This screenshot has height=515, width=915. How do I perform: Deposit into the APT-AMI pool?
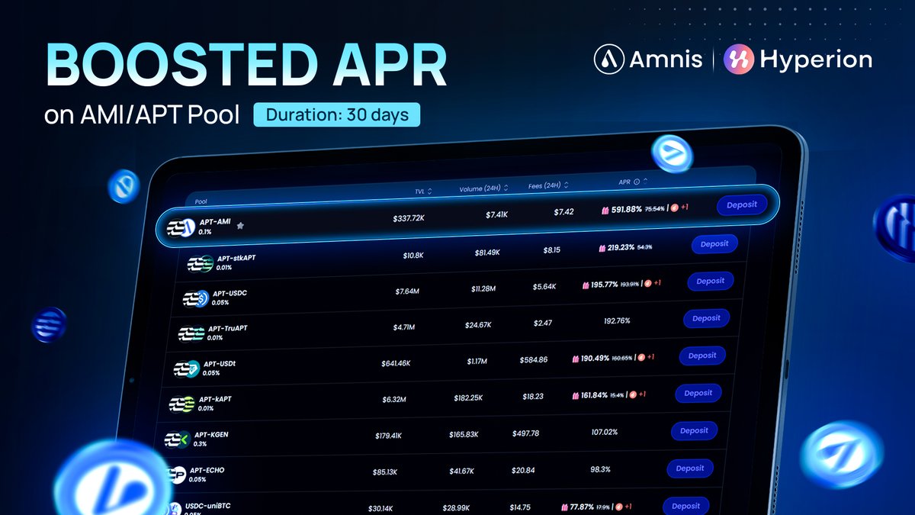pyautogui.click(x=742, y=204)
